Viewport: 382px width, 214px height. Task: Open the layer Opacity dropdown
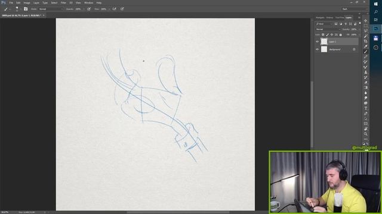point(359,29)
